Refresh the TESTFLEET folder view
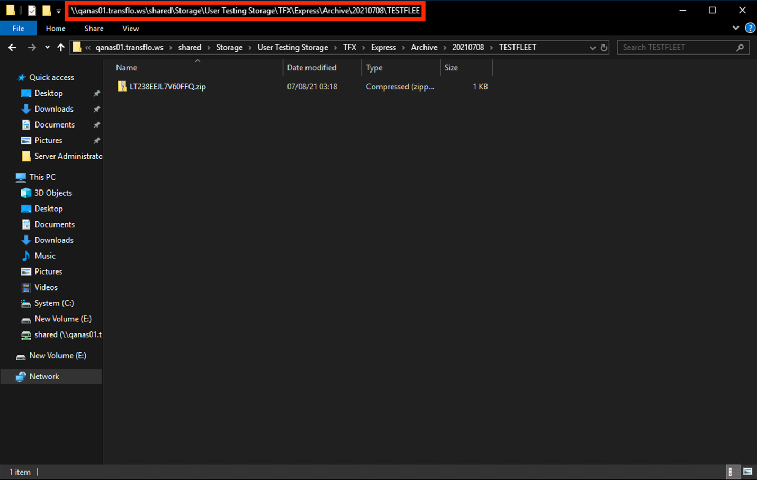 point(603,48)
